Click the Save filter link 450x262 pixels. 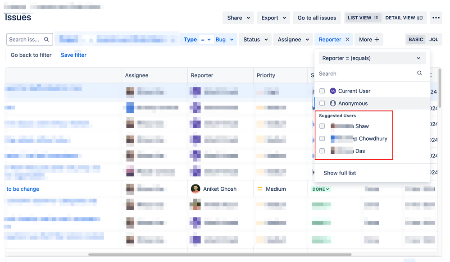[73, 55]
